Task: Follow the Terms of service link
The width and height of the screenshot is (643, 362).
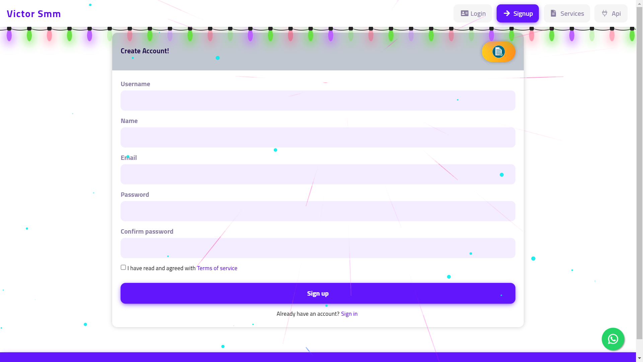Action: pyautogui.click(x=217, y=268)
